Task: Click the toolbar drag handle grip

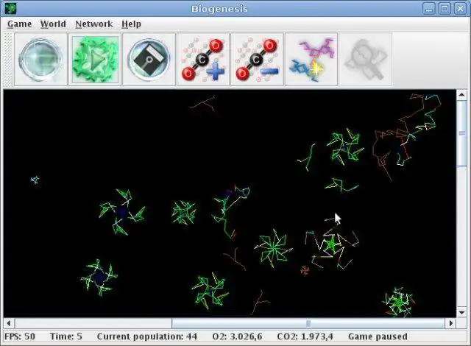Action: point(9,60)
